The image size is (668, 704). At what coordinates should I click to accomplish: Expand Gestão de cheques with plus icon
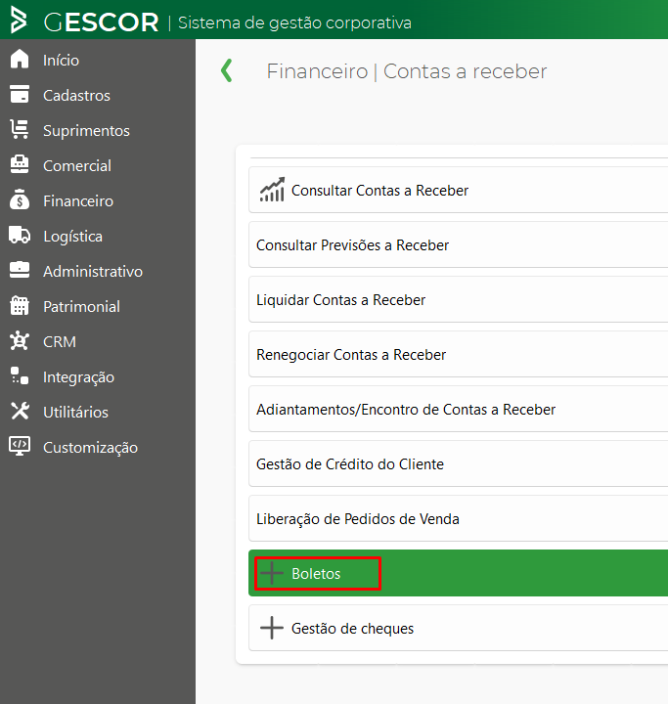click(272, 629)
